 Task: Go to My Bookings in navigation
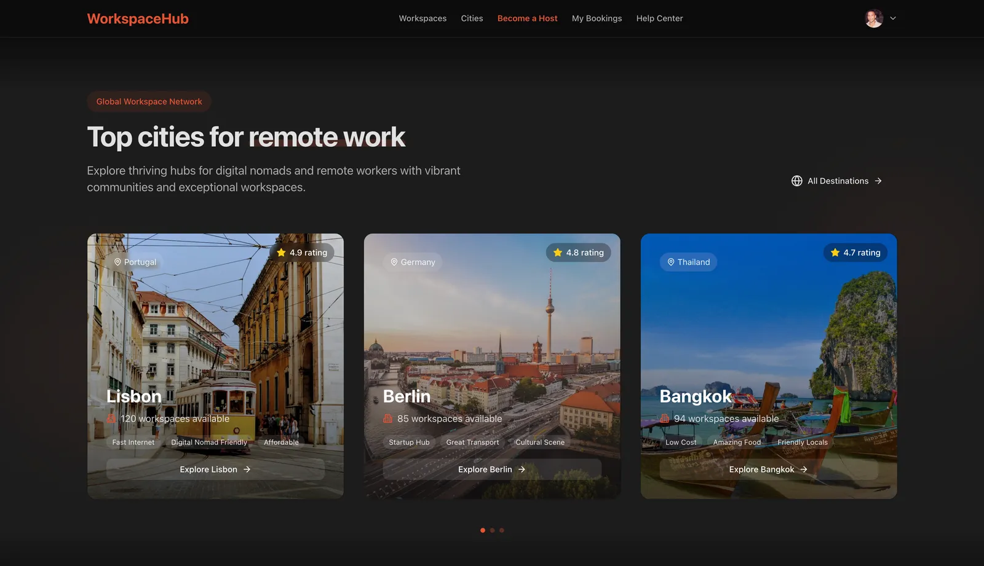(597, 18)
